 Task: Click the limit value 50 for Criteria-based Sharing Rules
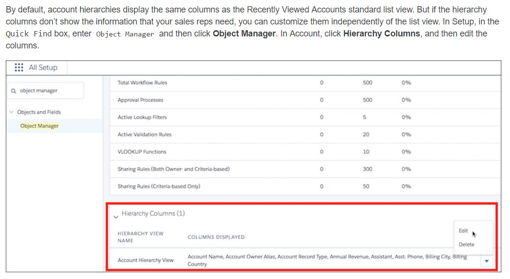click(366, 186)
